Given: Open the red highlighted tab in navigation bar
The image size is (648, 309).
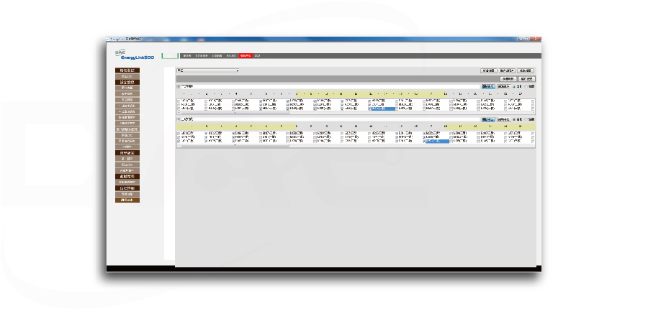Looking at the screenshot, I should [x=246, y=56].
